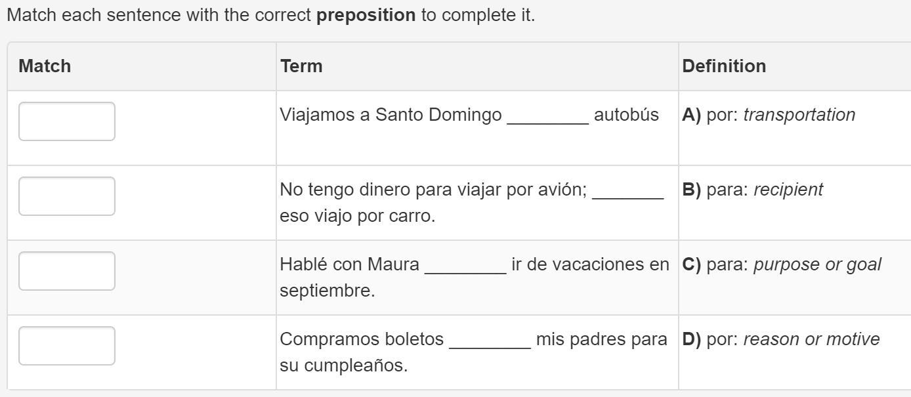
Task: Click the blank before 'mis padres'
Action: click(490, 341)
